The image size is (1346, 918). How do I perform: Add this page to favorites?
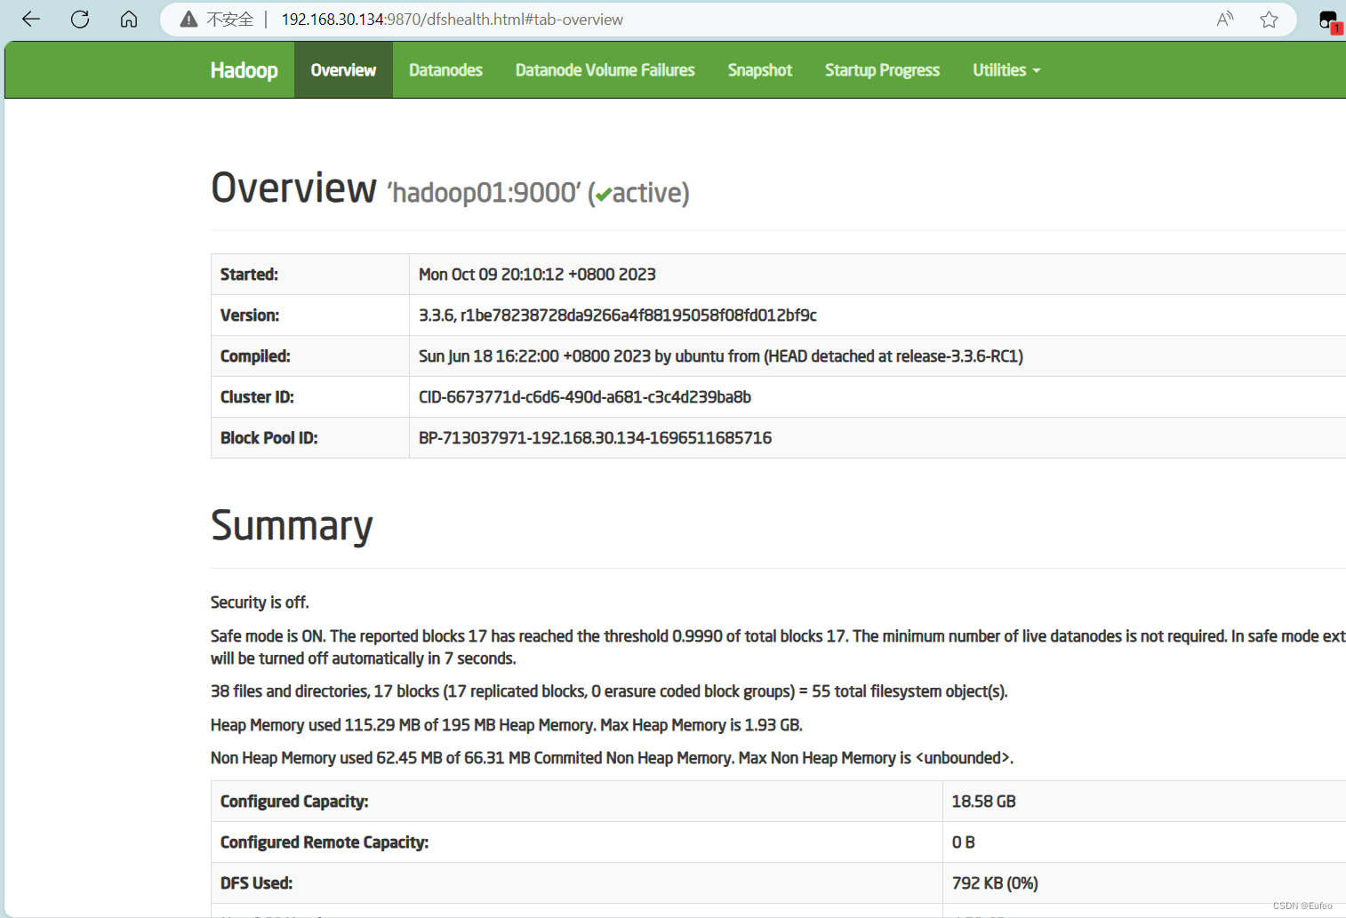[x=1269, y=19]
